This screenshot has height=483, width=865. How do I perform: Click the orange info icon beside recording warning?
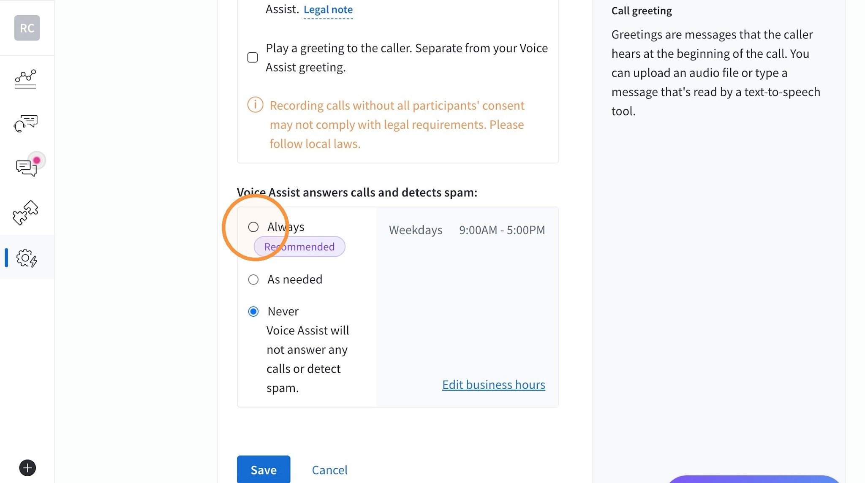coord(255,105)
